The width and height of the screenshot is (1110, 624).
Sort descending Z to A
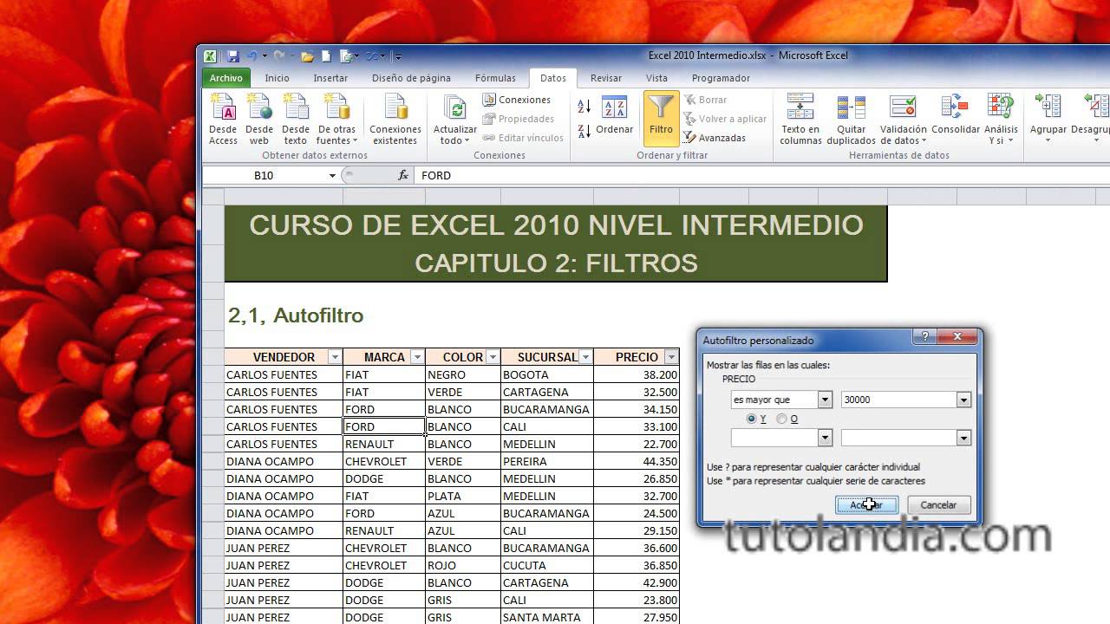tap(584, 131)
